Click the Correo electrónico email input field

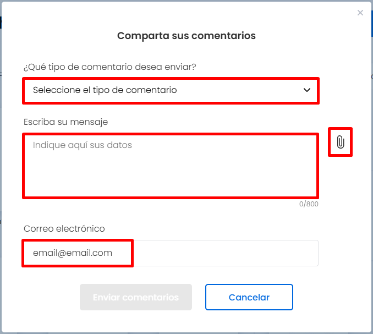coord(171,253)
